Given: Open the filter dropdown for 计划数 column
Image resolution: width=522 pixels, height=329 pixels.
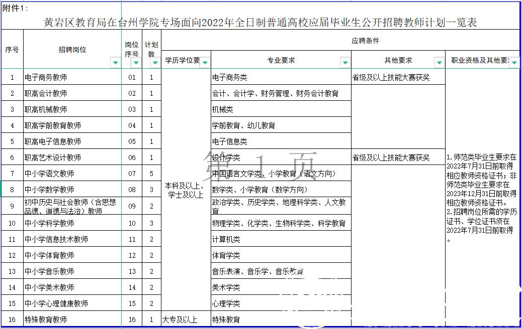Looking at the screenshot, I should pyautogui.click(x=155, y=62).
